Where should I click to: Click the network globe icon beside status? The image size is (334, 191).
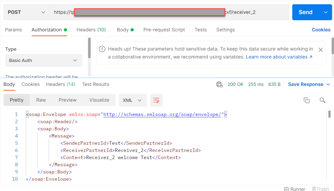coord(219,84)
